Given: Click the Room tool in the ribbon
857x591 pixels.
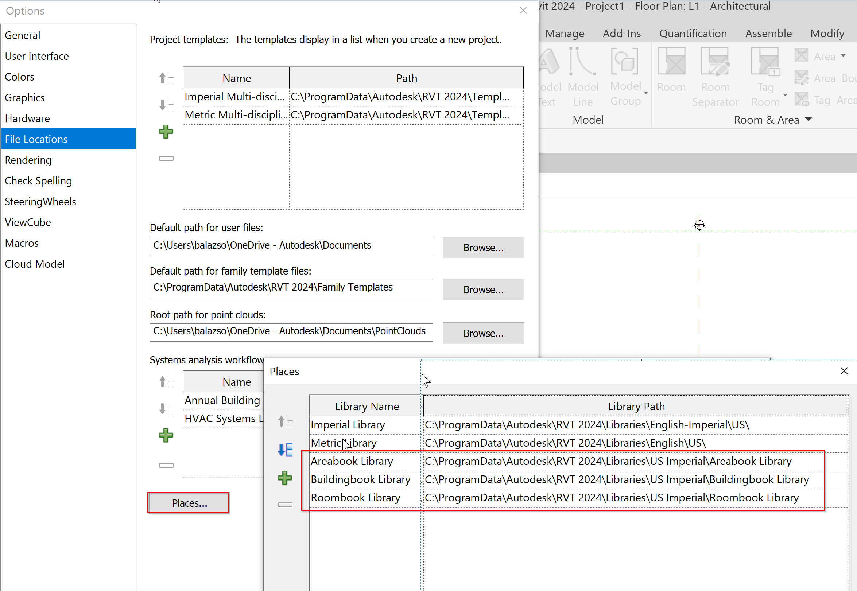Looking at the screenshot, I should tap(671, 70).
